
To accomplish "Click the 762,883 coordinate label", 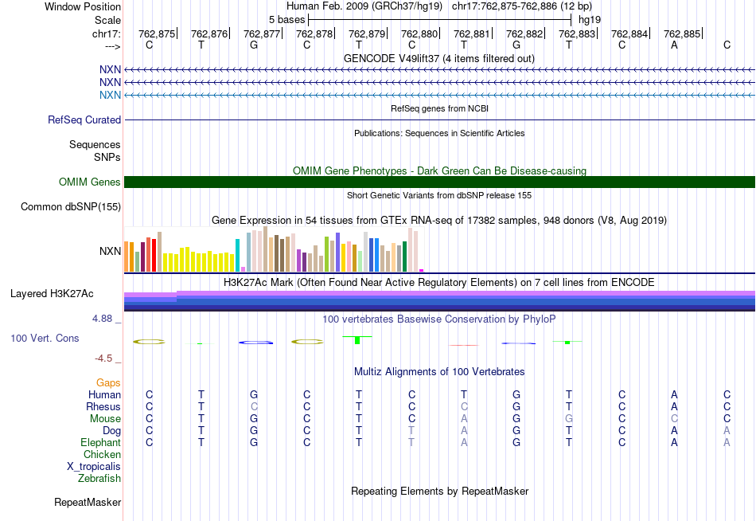I will pyautogui.click(x=577, y=33).
